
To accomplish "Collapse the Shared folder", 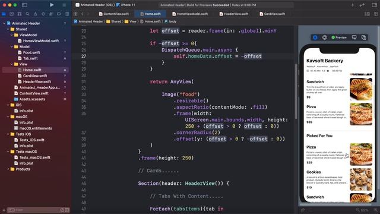I will pyautogui.click(x=8, y=29).
